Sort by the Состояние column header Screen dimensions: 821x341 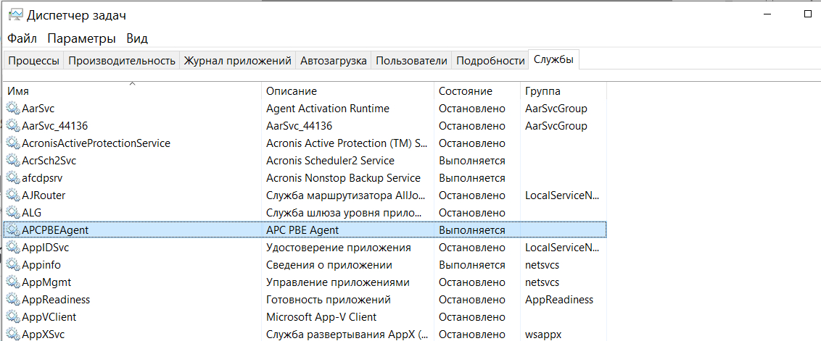point(465,91)
